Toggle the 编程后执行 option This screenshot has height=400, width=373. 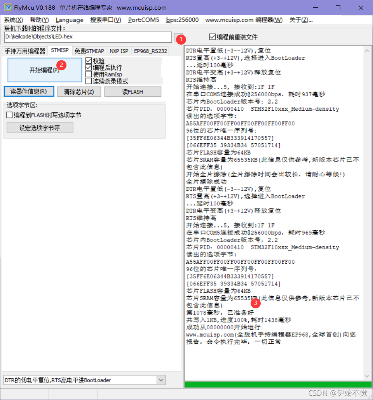(88, 68)
